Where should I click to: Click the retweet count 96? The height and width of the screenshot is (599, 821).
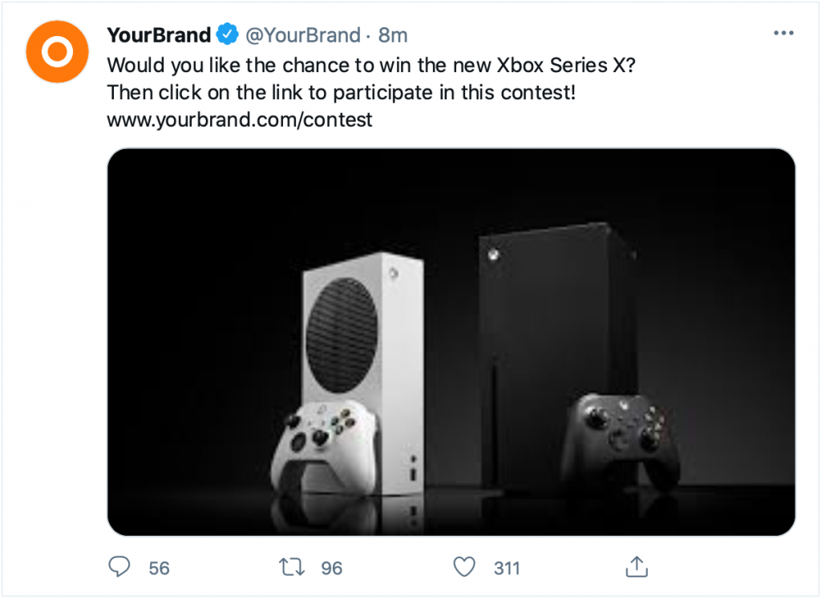pos(331,569)
